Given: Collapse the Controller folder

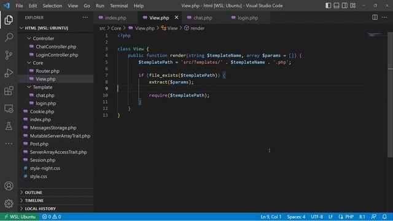Looking at the screenshot, I should pos(56,38).
